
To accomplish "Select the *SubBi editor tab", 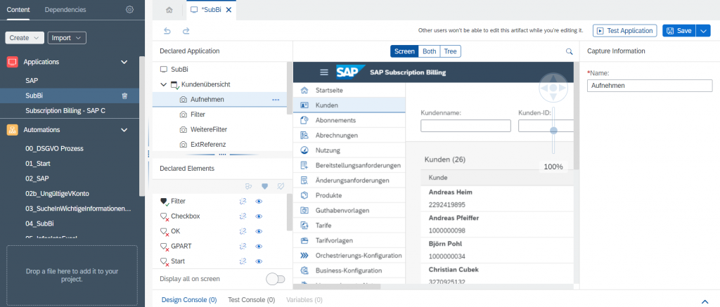I will click(x=211, y=10).
